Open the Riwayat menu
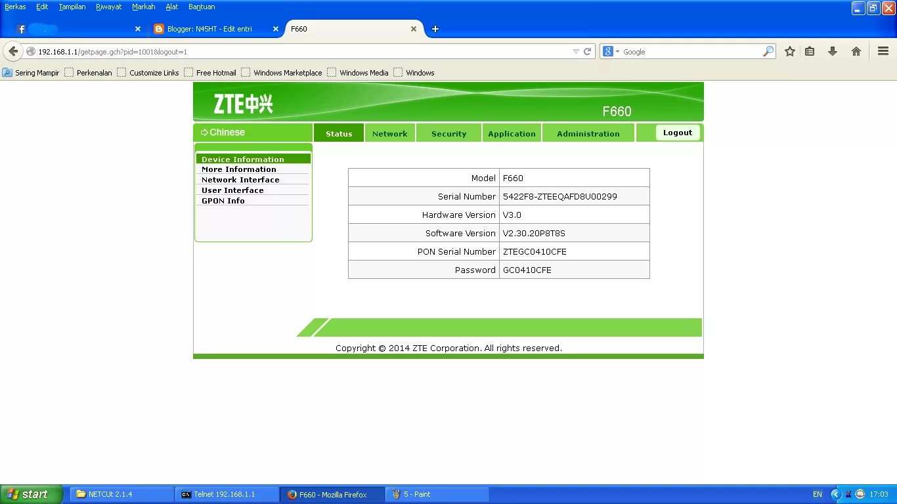 coord(109,7)
